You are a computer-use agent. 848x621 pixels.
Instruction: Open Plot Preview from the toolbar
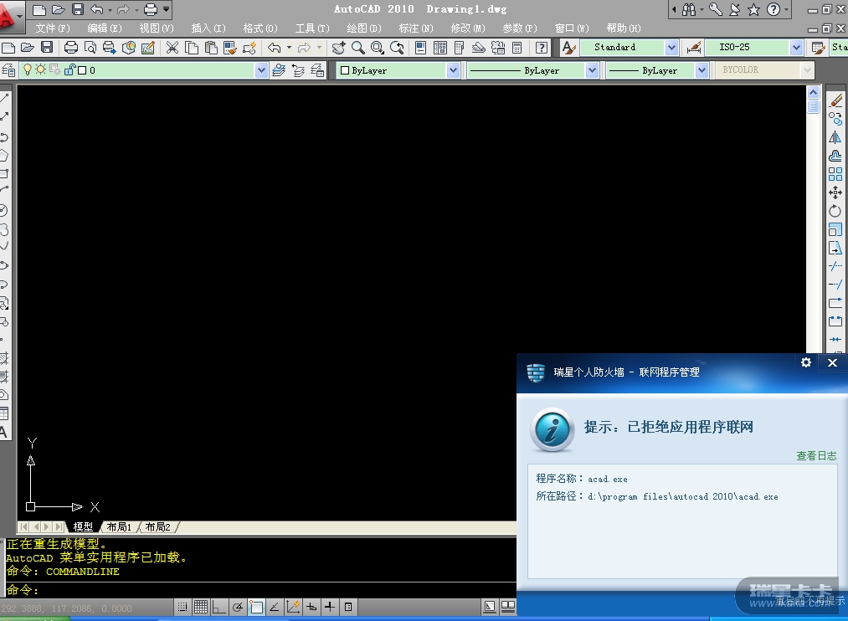[x=90, y=48]
